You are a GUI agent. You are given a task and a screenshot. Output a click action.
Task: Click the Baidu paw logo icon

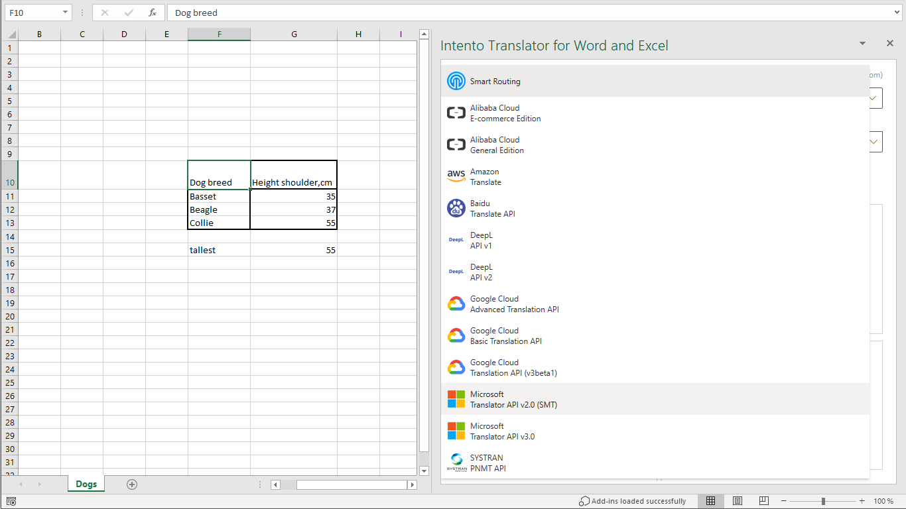(x=456, y=208)
